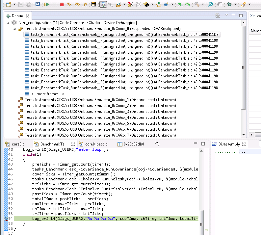Open dropdown beside blue sphere icon

(172, 4)
